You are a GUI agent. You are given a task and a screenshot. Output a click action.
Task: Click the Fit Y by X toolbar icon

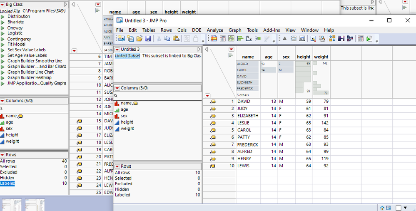[249, 39]
